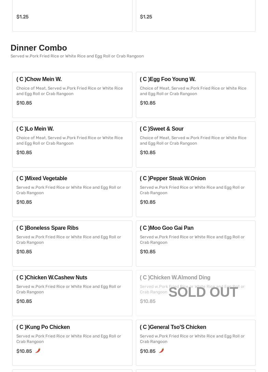This screenshot has width=268, height=372.
Task: Click the SOLD OUT overlay label
Action: pyautogui.click(x=203, y=292)
